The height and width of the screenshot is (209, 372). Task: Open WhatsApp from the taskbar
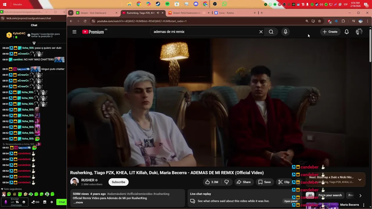pyautogui.click(x=224, y=4)
